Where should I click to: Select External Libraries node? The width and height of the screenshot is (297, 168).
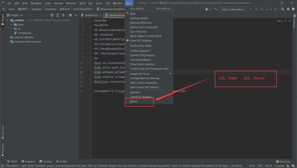[x=24, y=37]
